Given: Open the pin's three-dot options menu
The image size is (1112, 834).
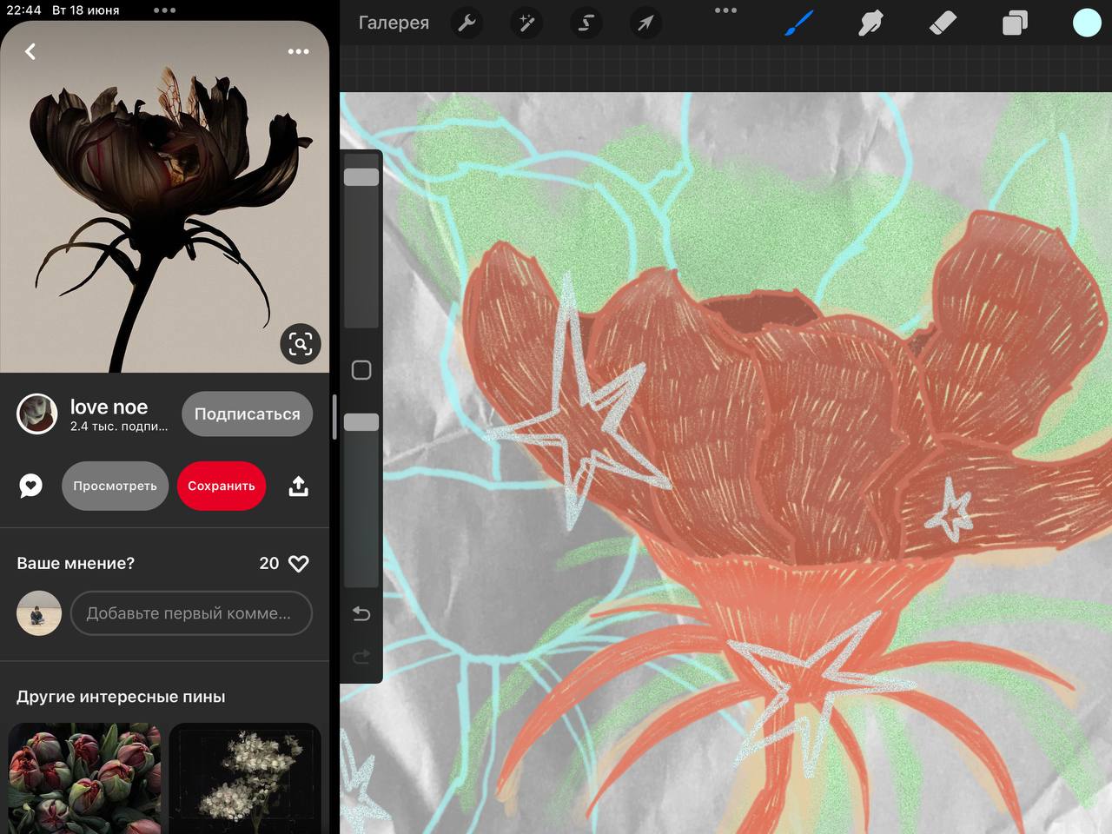Looking at the screenshot, I should [x=298, y=51].
